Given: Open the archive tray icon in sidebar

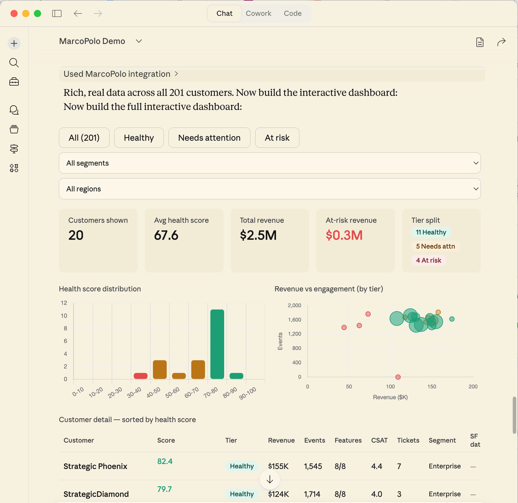Looking at the screenshot, I should point(14,129).
